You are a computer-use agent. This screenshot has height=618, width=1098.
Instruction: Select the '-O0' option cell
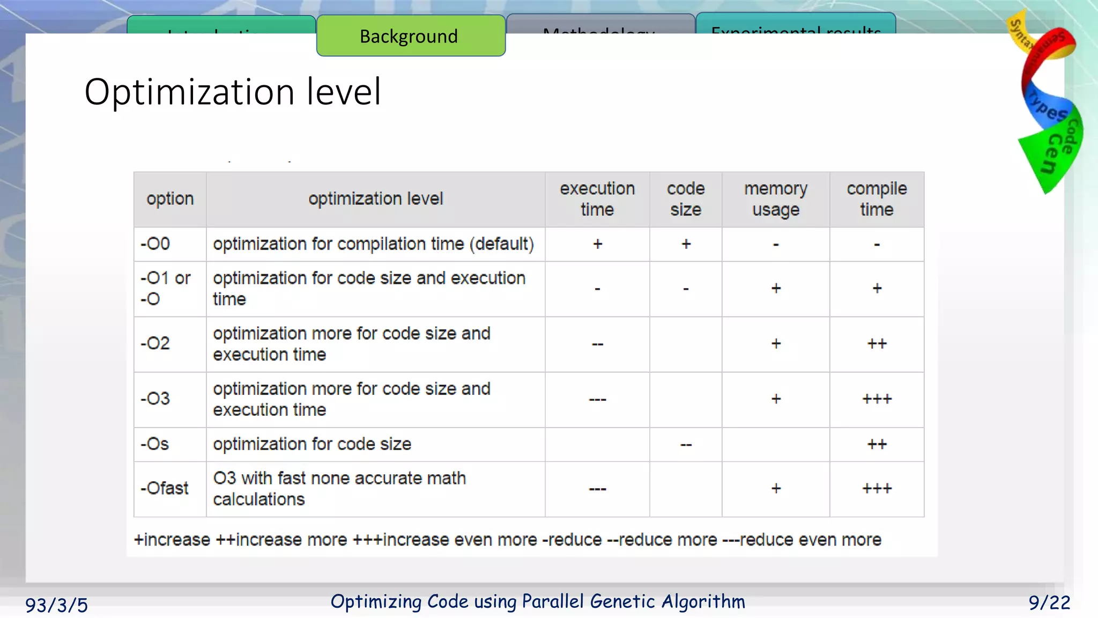pyautogui.click(x=170, y=244)
